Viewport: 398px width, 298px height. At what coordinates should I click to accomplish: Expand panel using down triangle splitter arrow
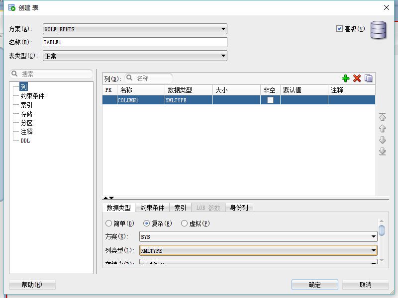pos(111,198)
